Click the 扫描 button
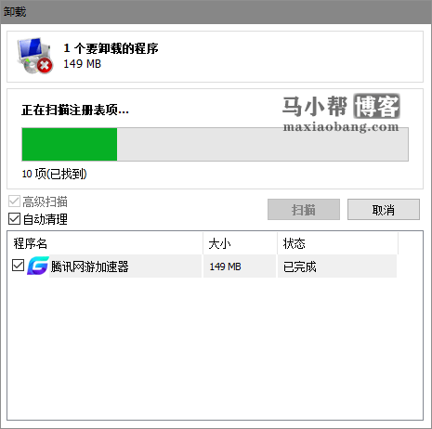 coord(304,210)
